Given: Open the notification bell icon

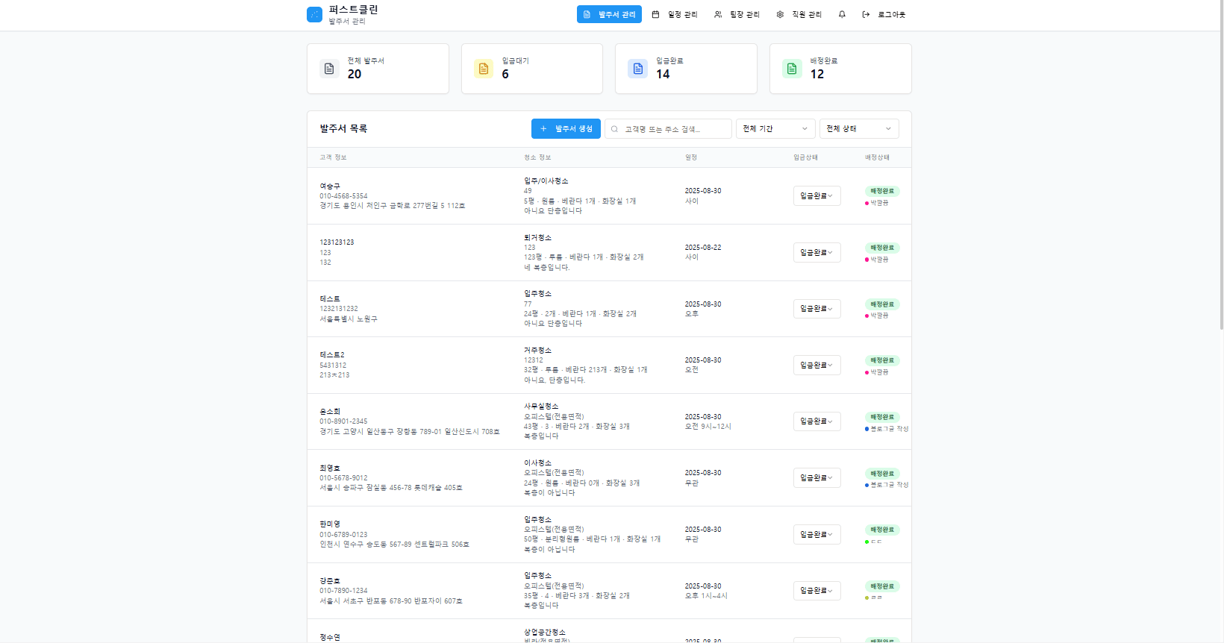Looking at the screenshot, I should point(842,14).
